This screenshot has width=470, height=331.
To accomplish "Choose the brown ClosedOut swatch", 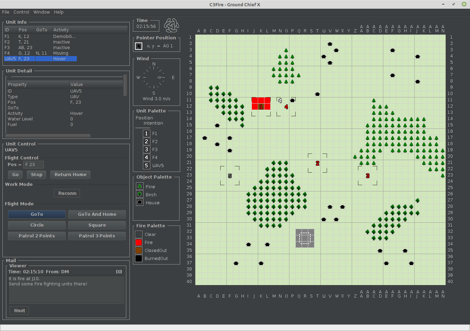I will (x=138, y=250).
